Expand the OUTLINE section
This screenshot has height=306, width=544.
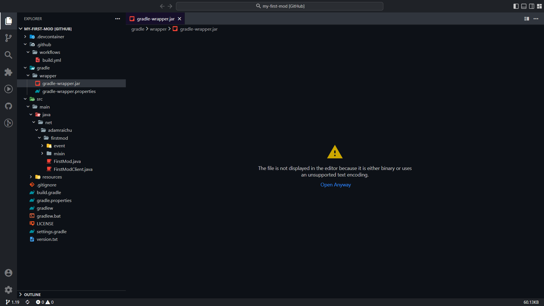click(32, 294)
